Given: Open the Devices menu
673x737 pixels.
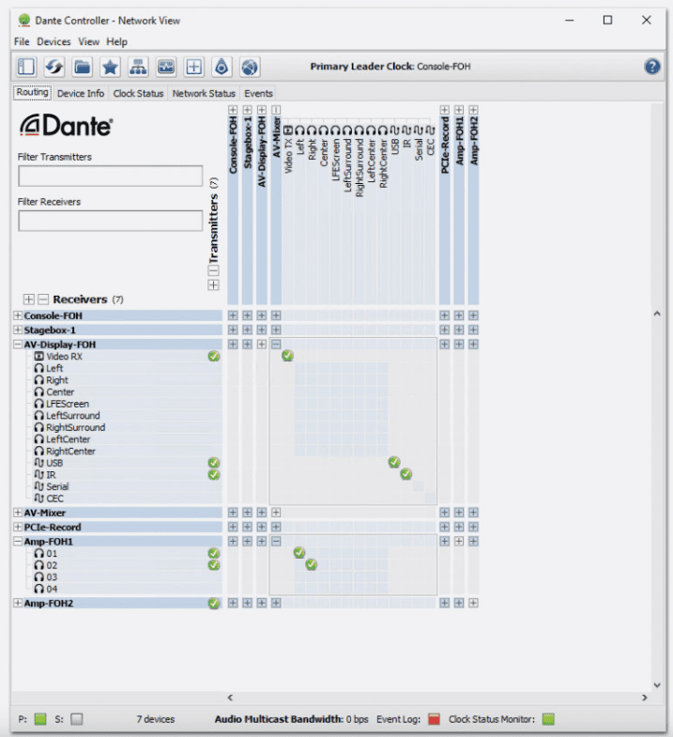Looking at the screenshot, I should (54, 41).
